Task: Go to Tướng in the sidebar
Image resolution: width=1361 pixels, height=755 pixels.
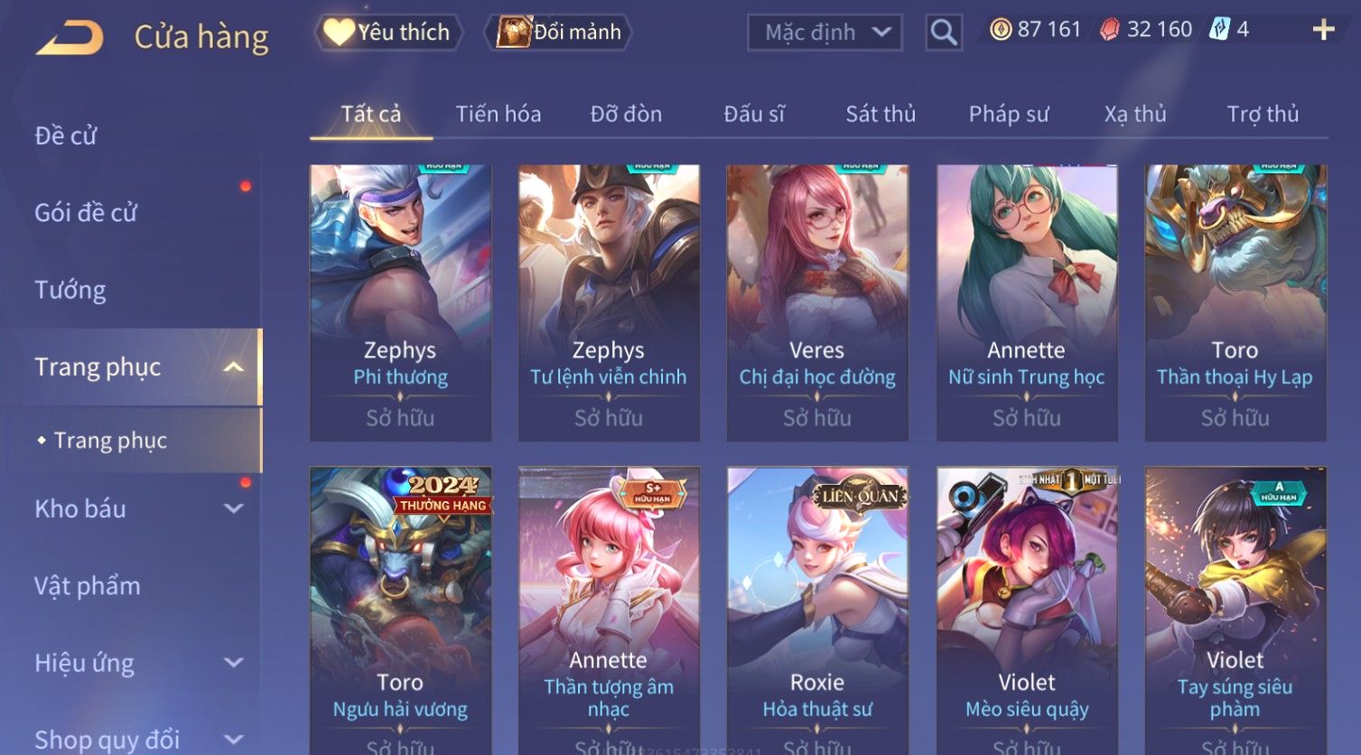Action: tap(70, 290)
